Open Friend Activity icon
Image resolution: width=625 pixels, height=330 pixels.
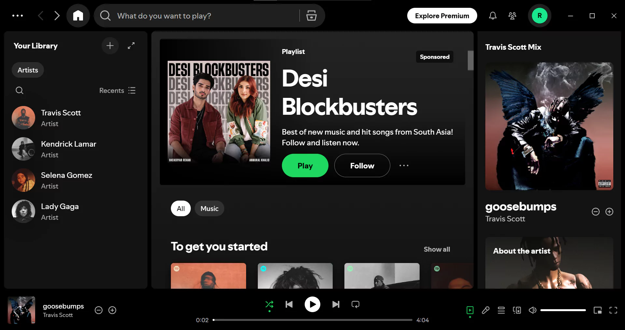coord(512,16)
